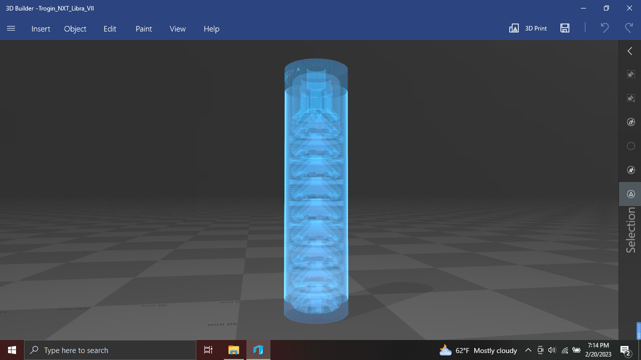Click the dashed-square icon marked with an x

tap(631, 98)
